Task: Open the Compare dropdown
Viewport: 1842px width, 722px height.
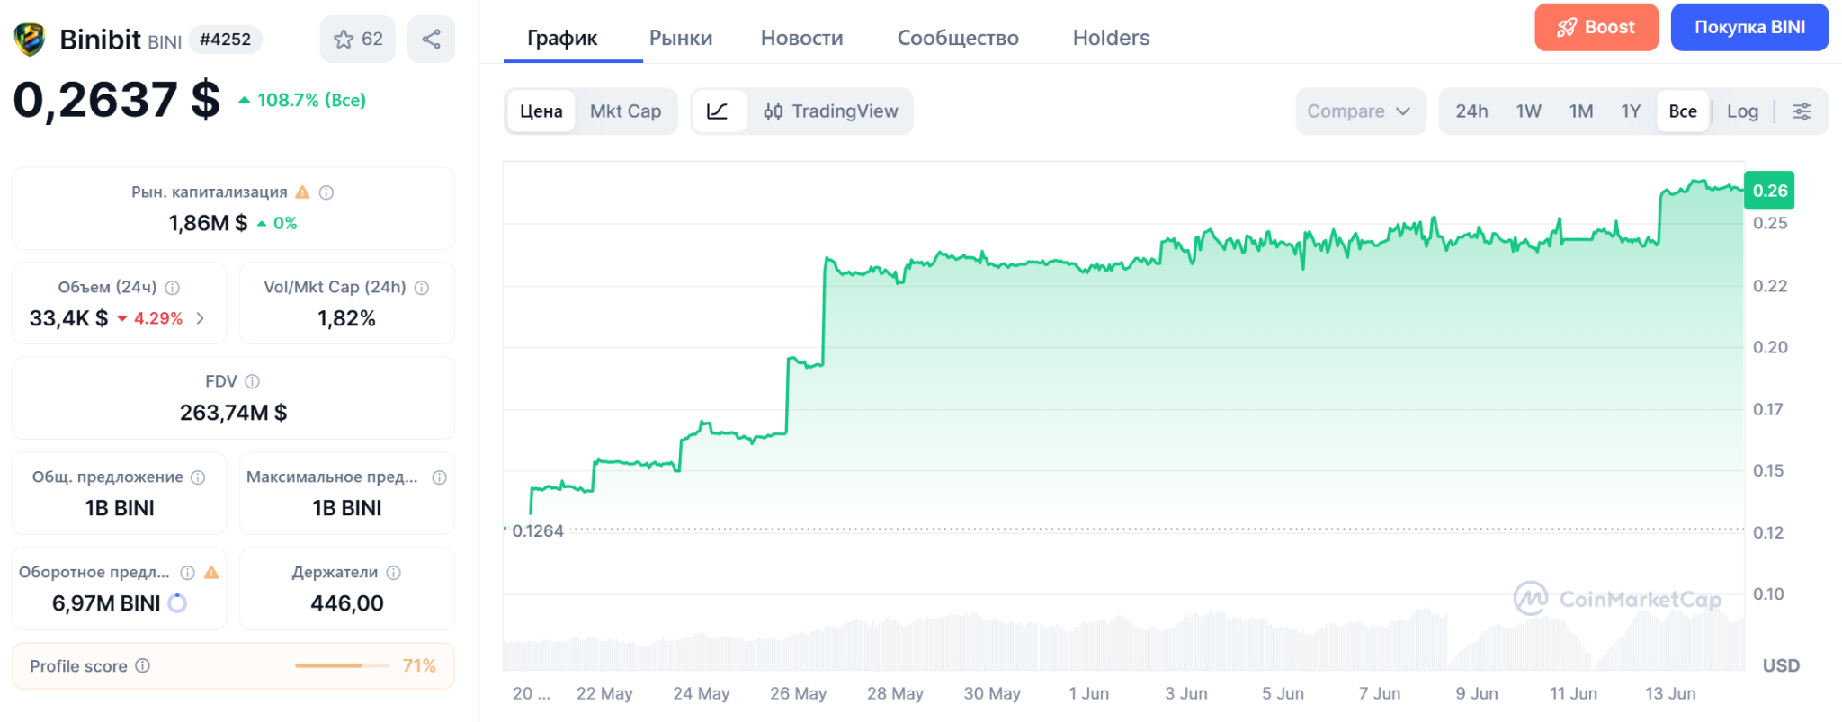Action: [x=1360, y=111]
